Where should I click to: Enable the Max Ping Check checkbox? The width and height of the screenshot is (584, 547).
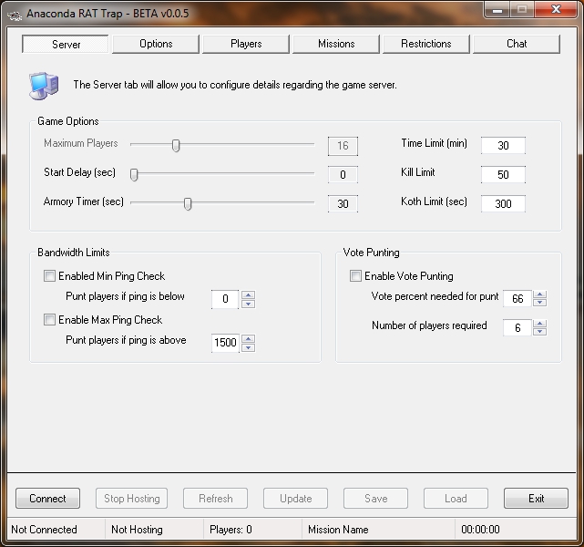coord(49,320)
